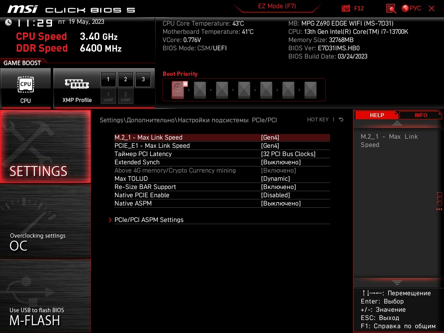Switch language via the РУС globe icon
444x333 pixels.
point(411,8)
